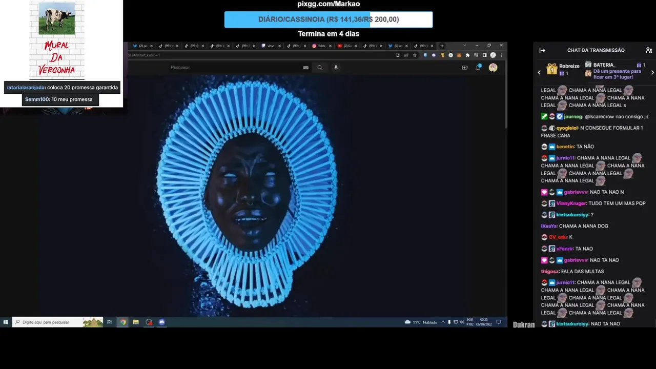Viewport: 656px width, 369px height.
Task: Open the taskbar clock showing 00:25
Action: [x=485, y=322]
